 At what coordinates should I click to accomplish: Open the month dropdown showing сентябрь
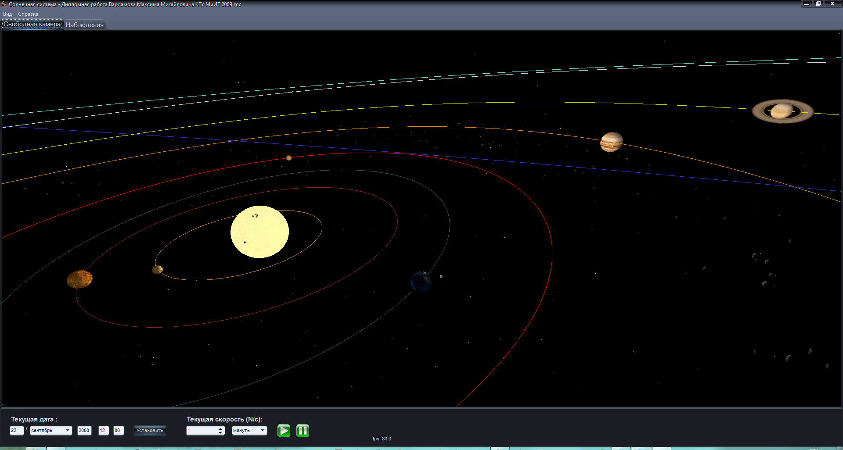point(50,430)
